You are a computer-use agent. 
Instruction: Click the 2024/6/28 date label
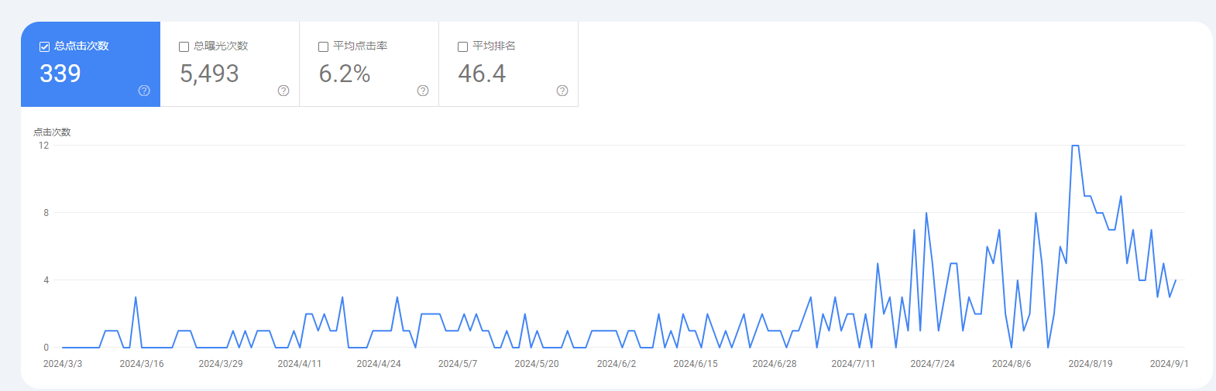pos(775,364)
